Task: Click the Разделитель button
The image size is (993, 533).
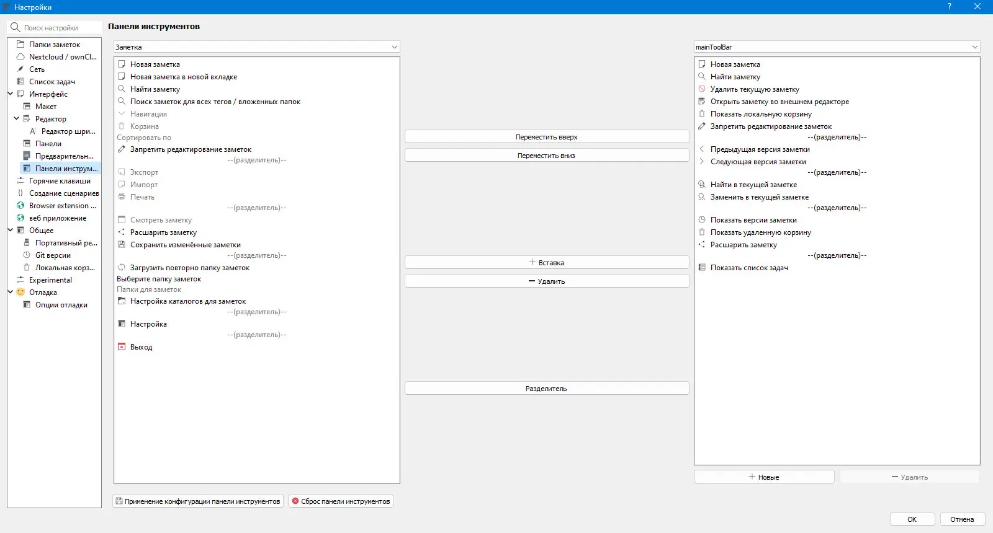Action: (547, 389)
